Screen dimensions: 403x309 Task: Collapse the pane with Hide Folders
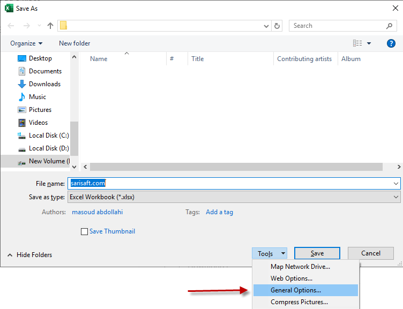click(x=30, y=255)
